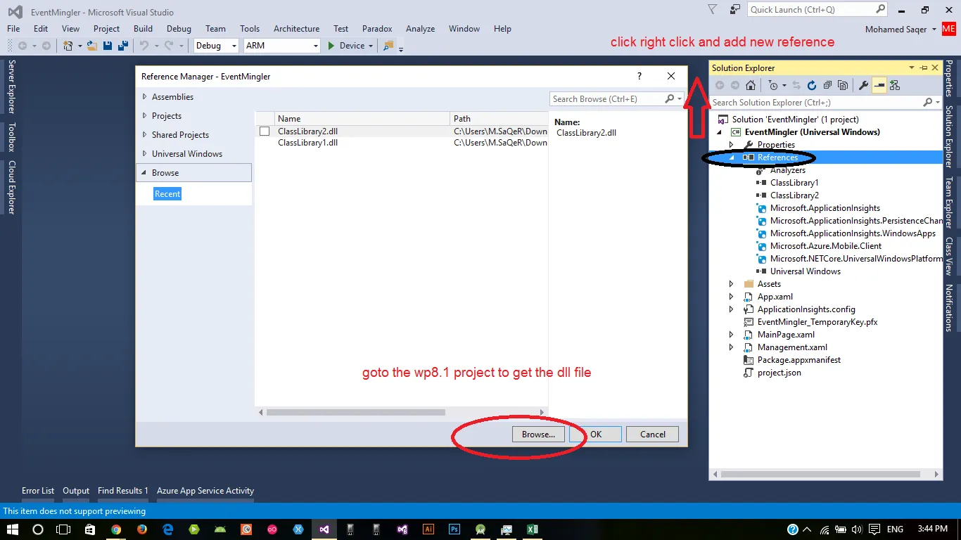Collapse the Browse category

(145, 173)
